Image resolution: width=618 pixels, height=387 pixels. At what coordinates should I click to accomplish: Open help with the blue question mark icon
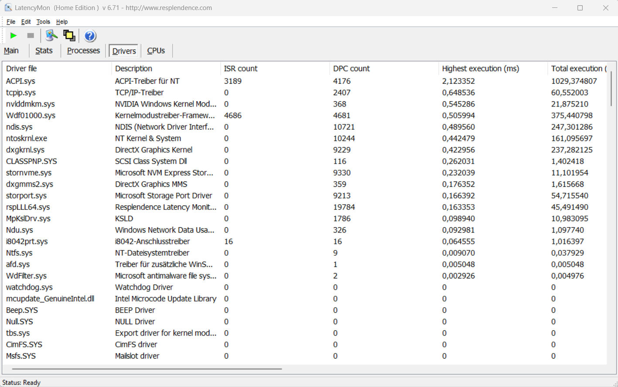(x=90, y=36)
